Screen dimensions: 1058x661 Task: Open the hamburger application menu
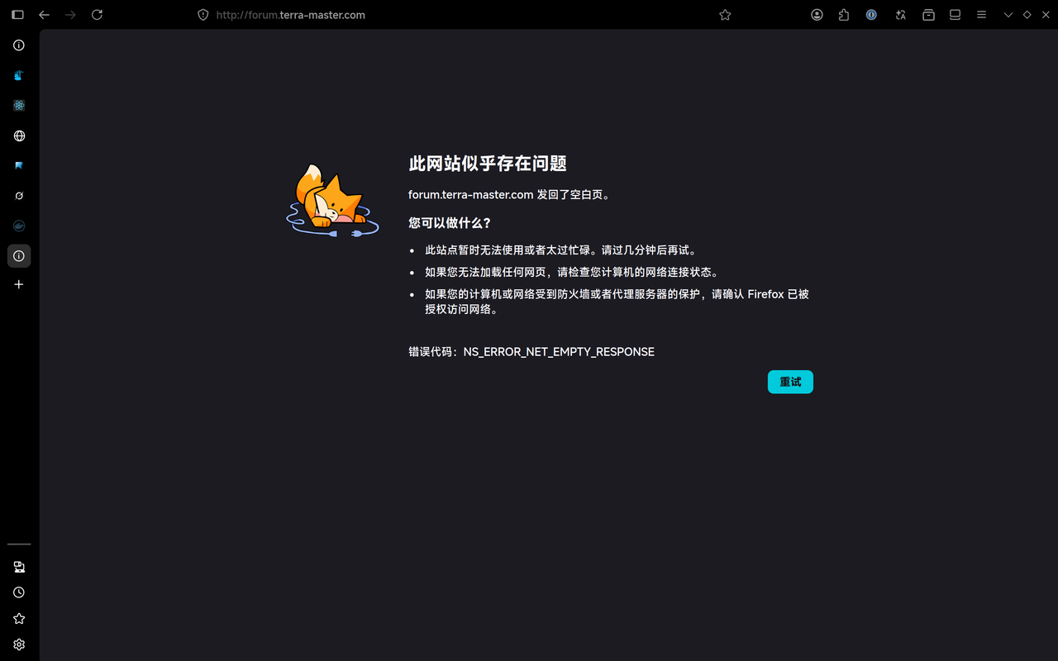point(981,15)
